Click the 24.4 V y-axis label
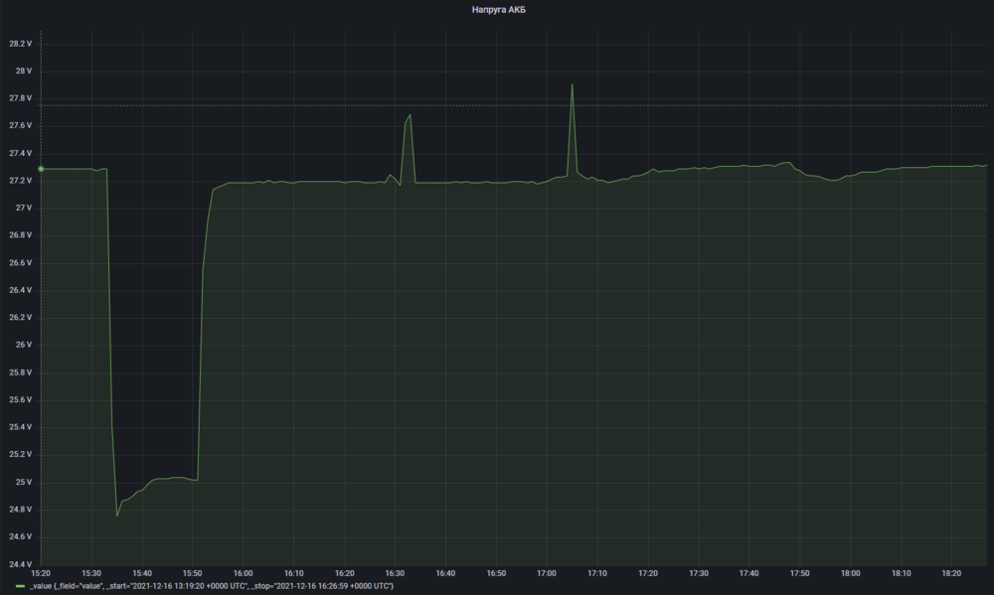Viewport: 994px width, 595px height. point(21,564)
